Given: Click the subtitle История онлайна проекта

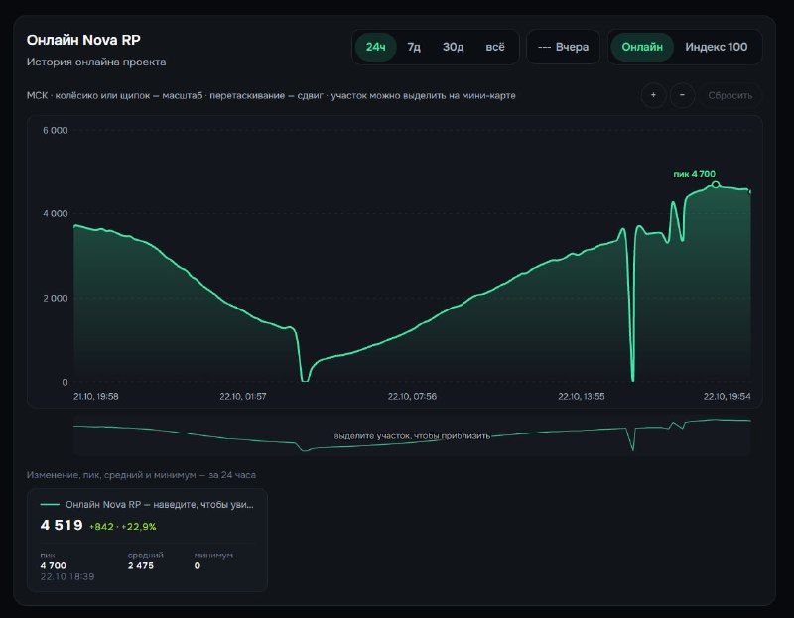Looking at the screenshot, I should pos(96,62).
